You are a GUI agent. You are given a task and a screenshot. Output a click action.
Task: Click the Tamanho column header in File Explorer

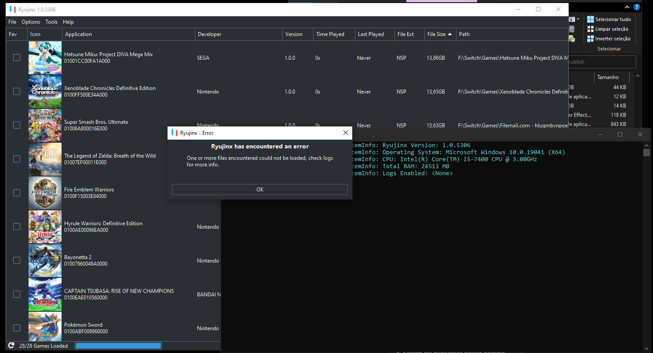pyautogui.click(x=612, y=77)
